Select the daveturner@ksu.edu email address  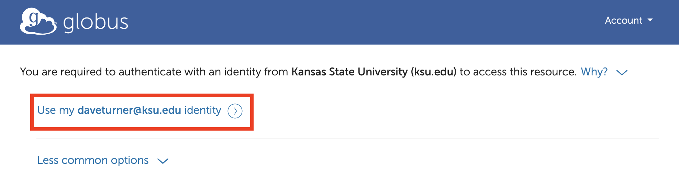point(129,110)
